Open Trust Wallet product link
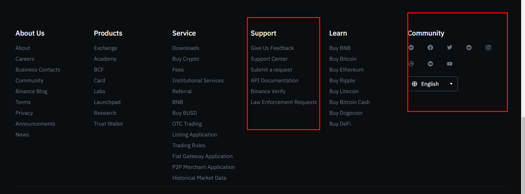Viewport: 525px width, 194px height. (x=108, y=124)
